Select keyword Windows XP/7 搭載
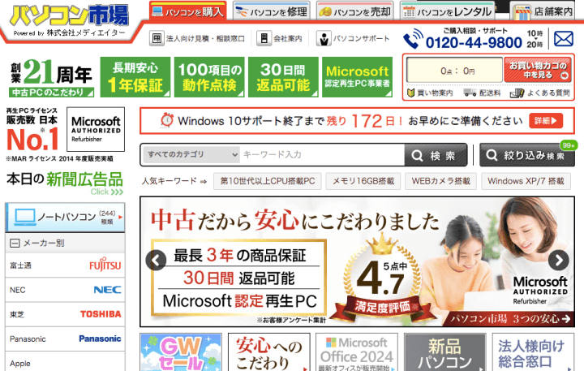This screenshot has height=371, width=584. pyautogui.click(x=526, y=181)
